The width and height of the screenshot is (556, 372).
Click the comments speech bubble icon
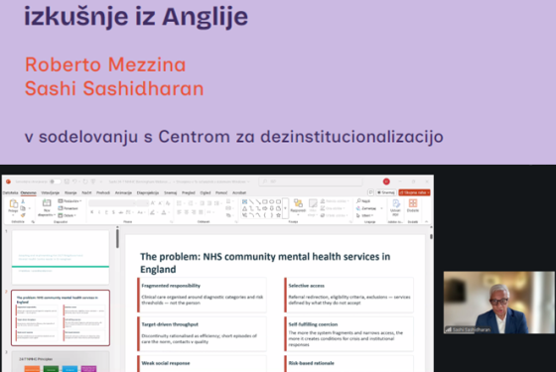tap(370, 192)
